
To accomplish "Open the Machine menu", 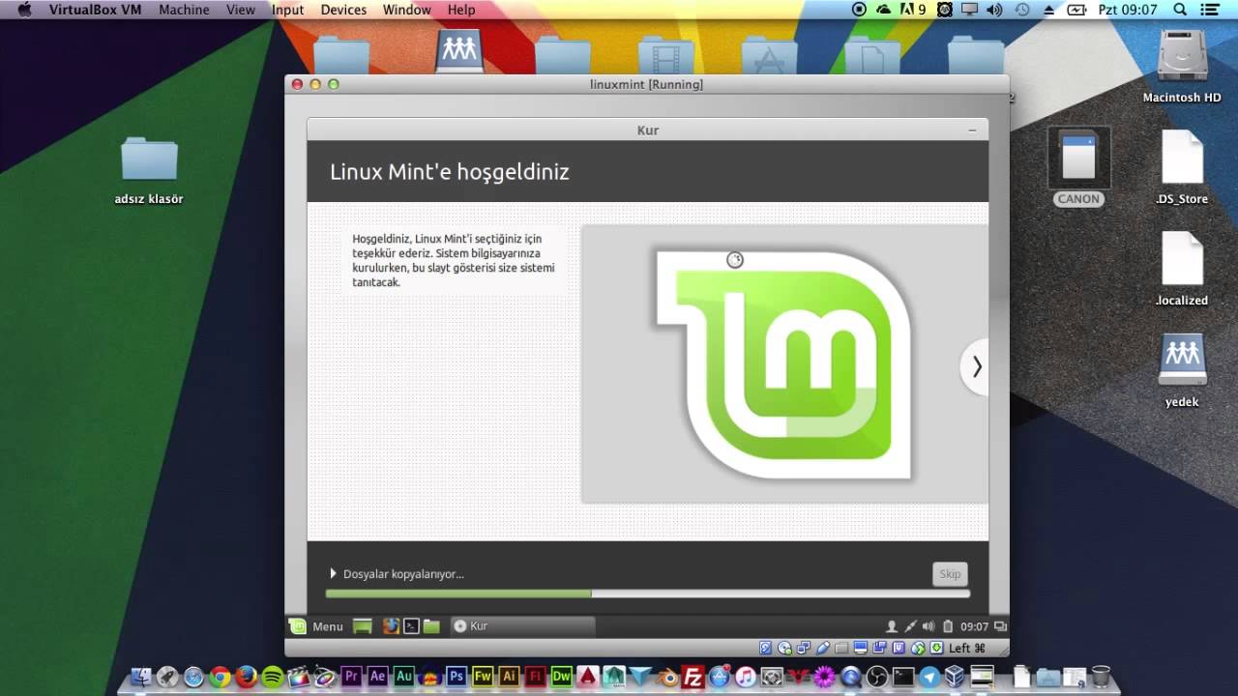I will 184,10.
